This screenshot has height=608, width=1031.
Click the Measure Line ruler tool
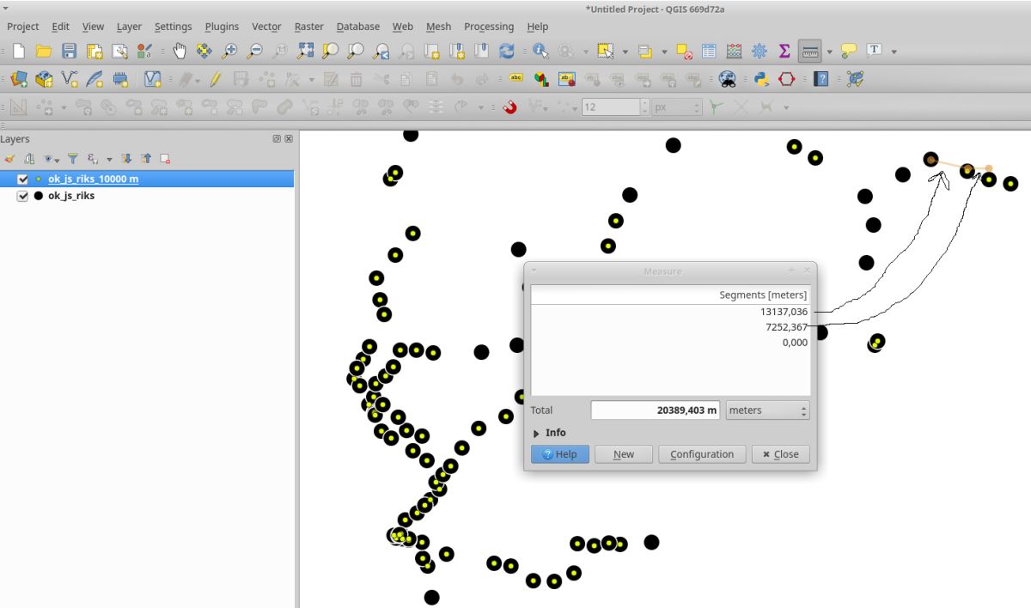coord(810,52)
